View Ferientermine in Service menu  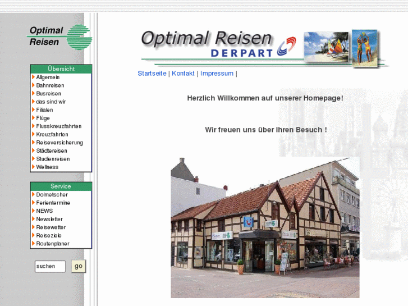(53, 203)
